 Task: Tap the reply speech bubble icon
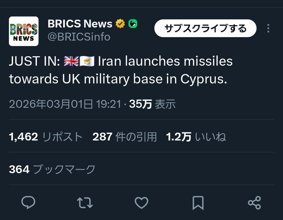point(28,203)
